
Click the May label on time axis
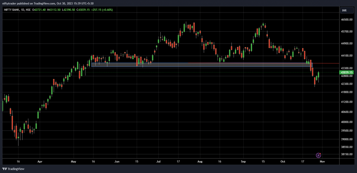click(73, 162)
